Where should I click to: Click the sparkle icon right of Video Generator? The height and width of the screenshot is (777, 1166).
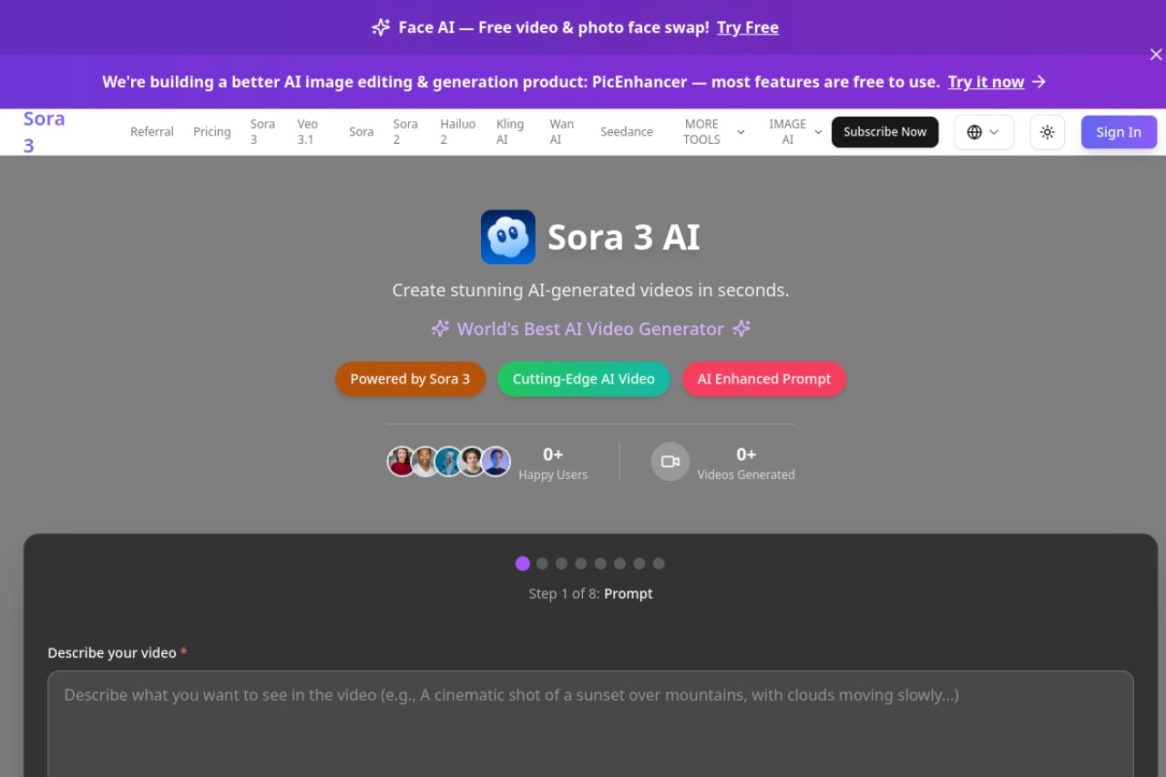pyautogui.click(x=742, y=329)
